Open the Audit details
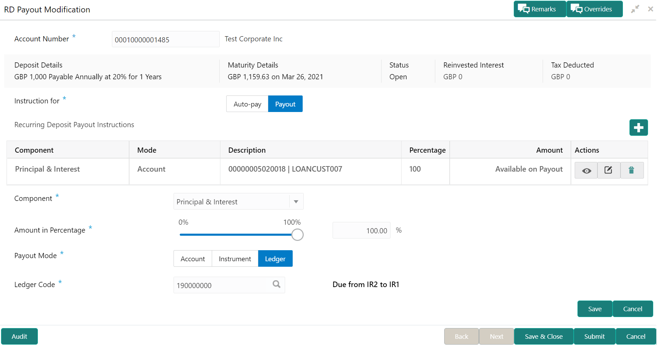Image resolution: width=657 pixels, height=346 pixels. [19, 336]
